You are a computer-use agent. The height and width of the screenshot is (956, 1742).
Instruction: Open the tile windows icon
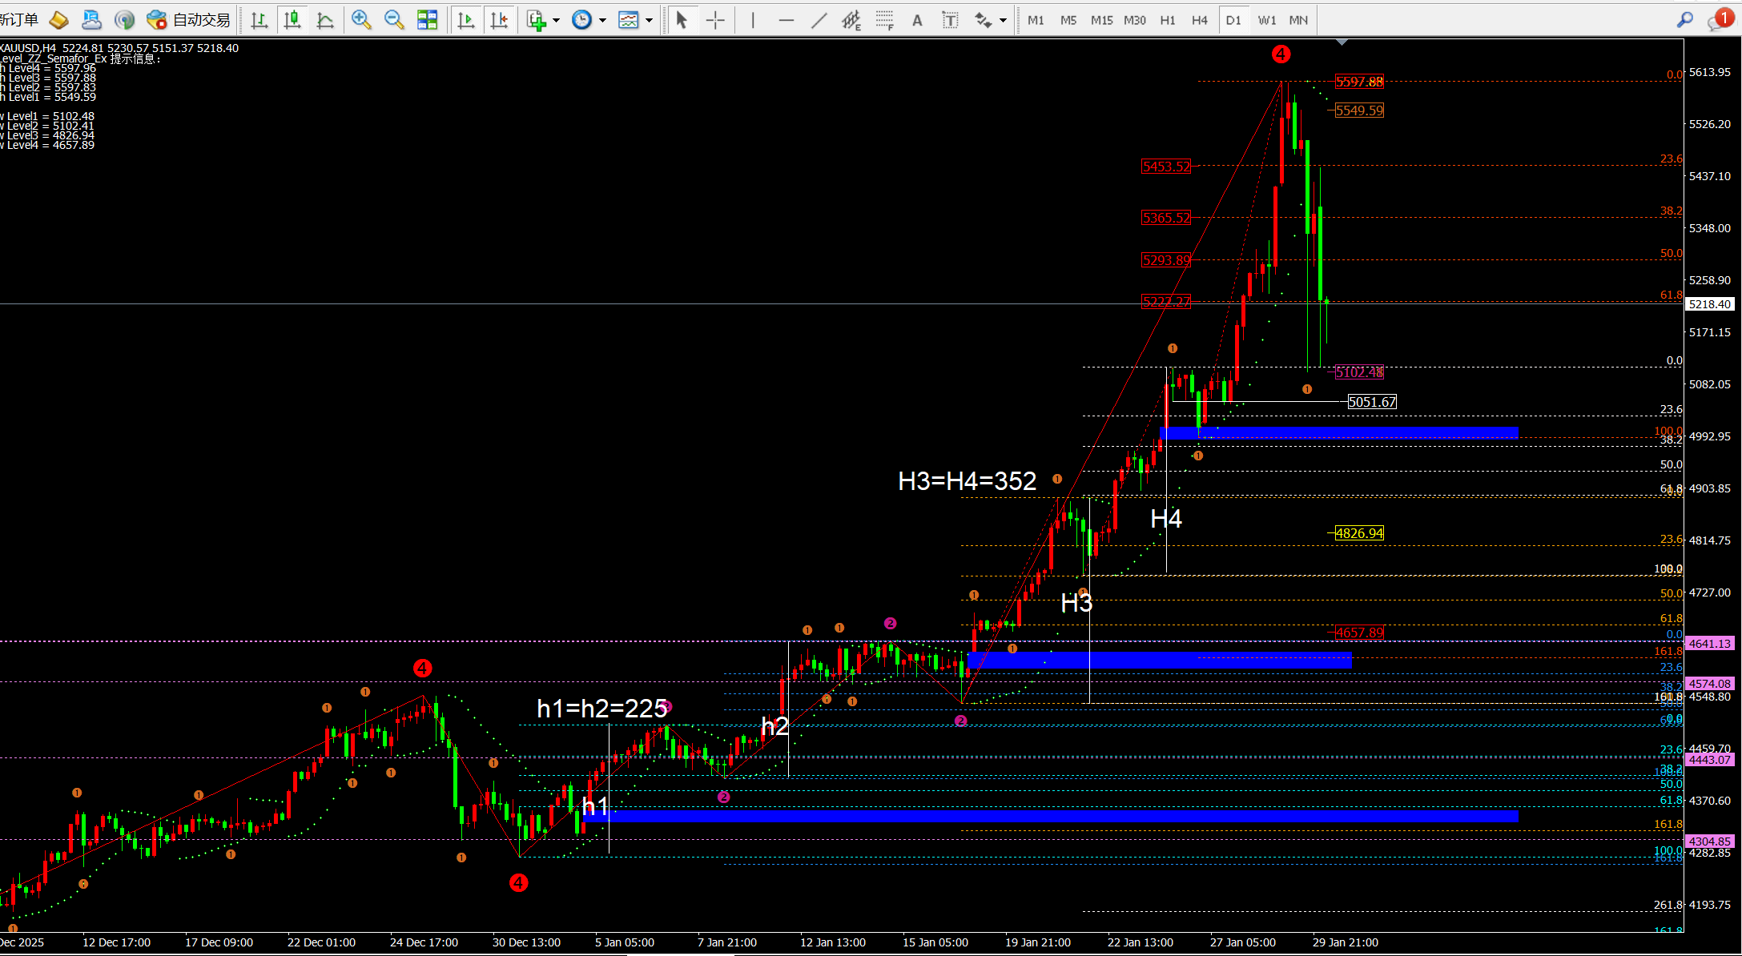428,20
